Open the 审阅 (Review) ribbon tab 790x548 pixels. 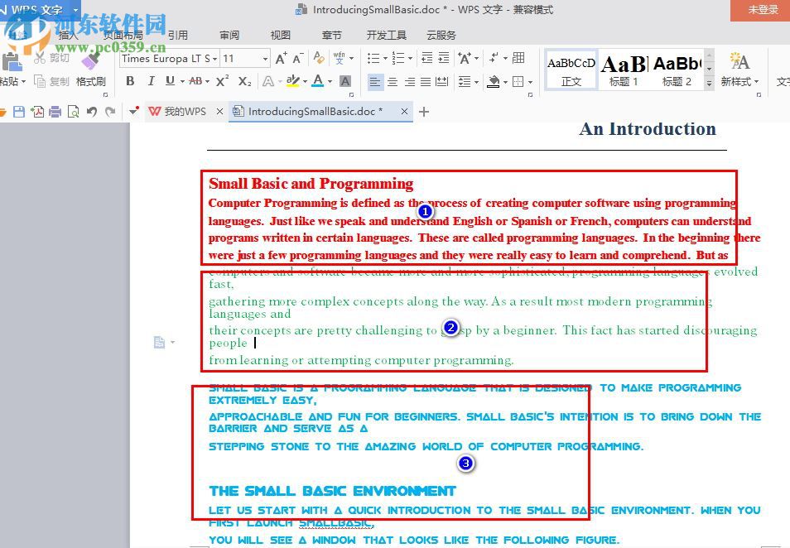[229, 36]
